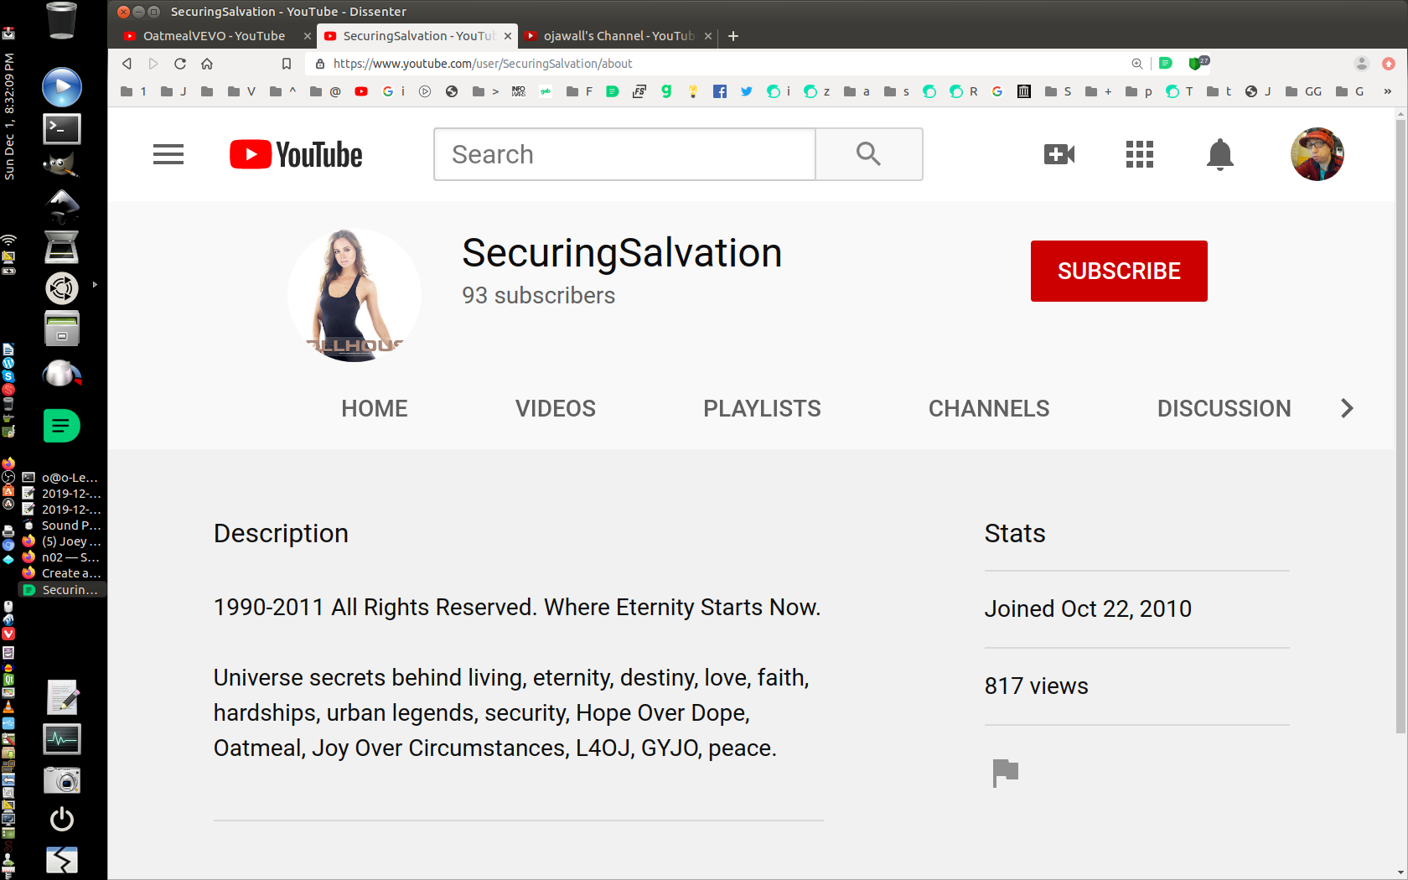Viewport: 1408px width, 880px height.
Task: Launch Inkscape from the dock
Action: [62, 206]
